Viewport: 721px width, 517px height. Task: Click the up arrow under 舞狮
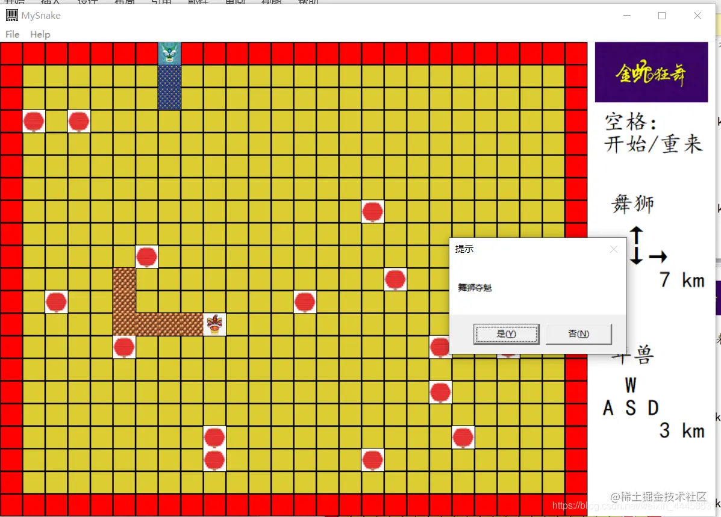pos(637,235)
